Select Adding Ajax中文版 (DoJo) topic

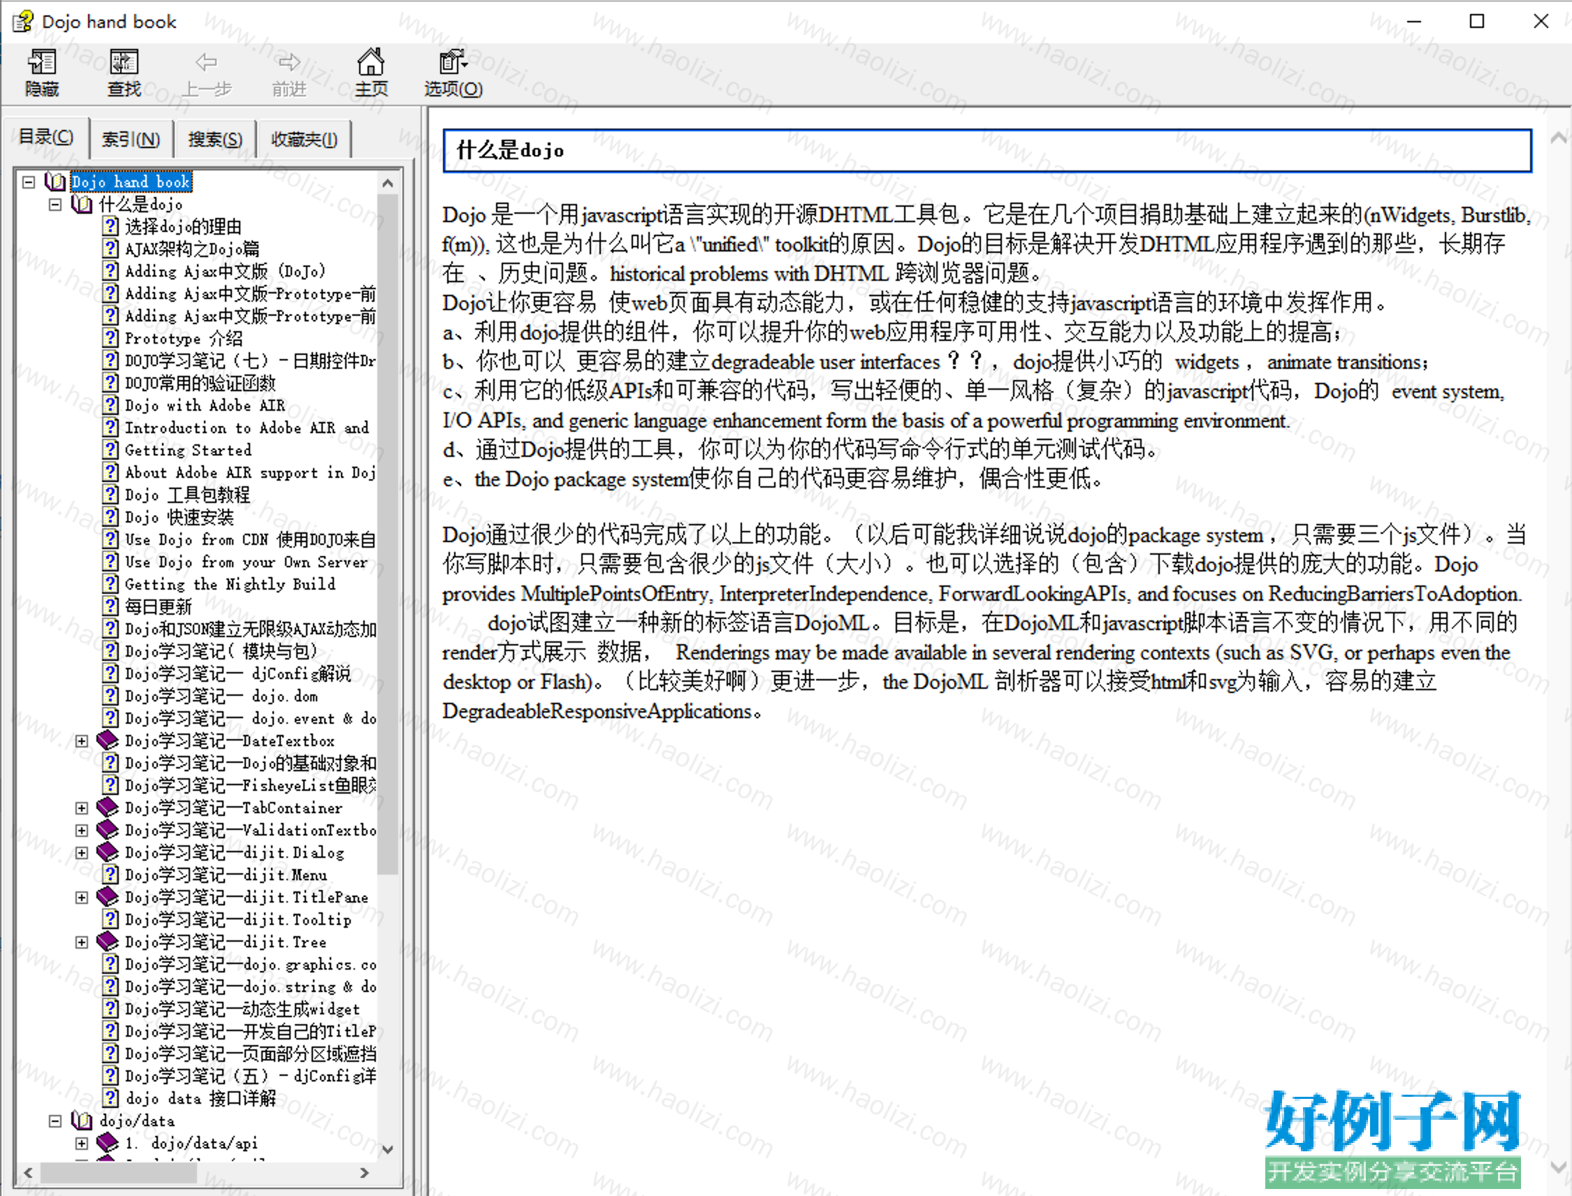[226, 272]
